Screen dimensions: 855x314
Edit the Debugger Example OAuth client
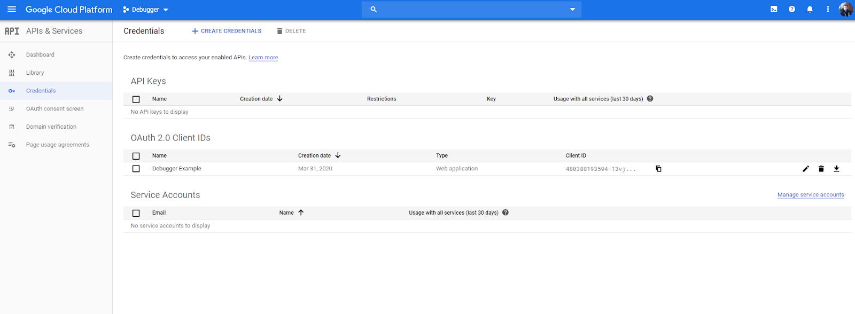[x=806, y=169]
